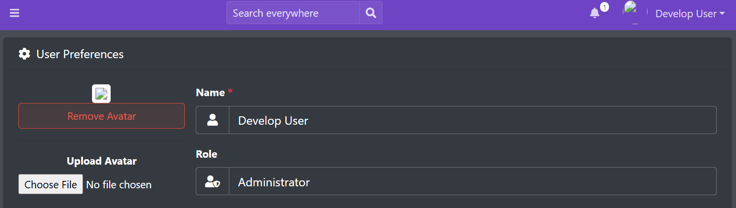Click the Upload Avatar label

[x=101, y=161]
